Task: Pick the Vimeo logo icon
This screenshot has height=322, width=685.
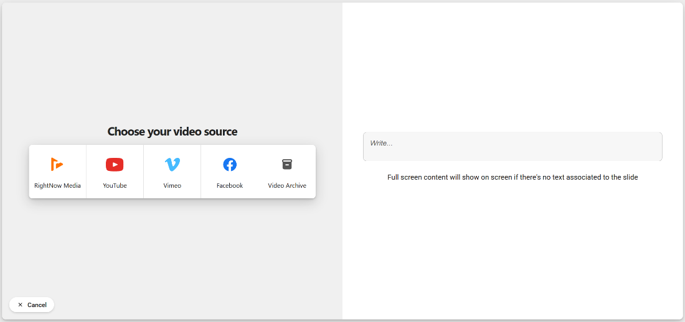Action: pyautogui.click(x=172, y=165)
